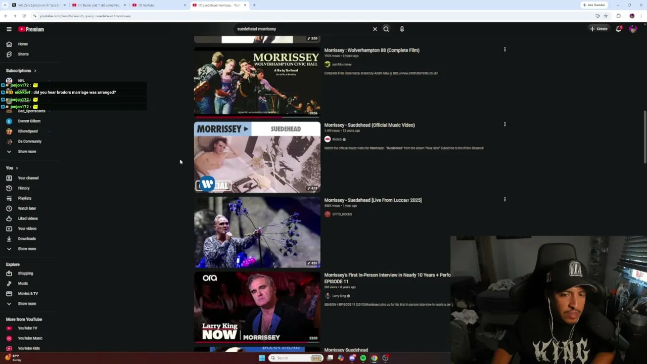Play the Larry King Now Morrissey thumbnail
The image size is (647, 364).
pyautogui.click(x=257, y=307)
